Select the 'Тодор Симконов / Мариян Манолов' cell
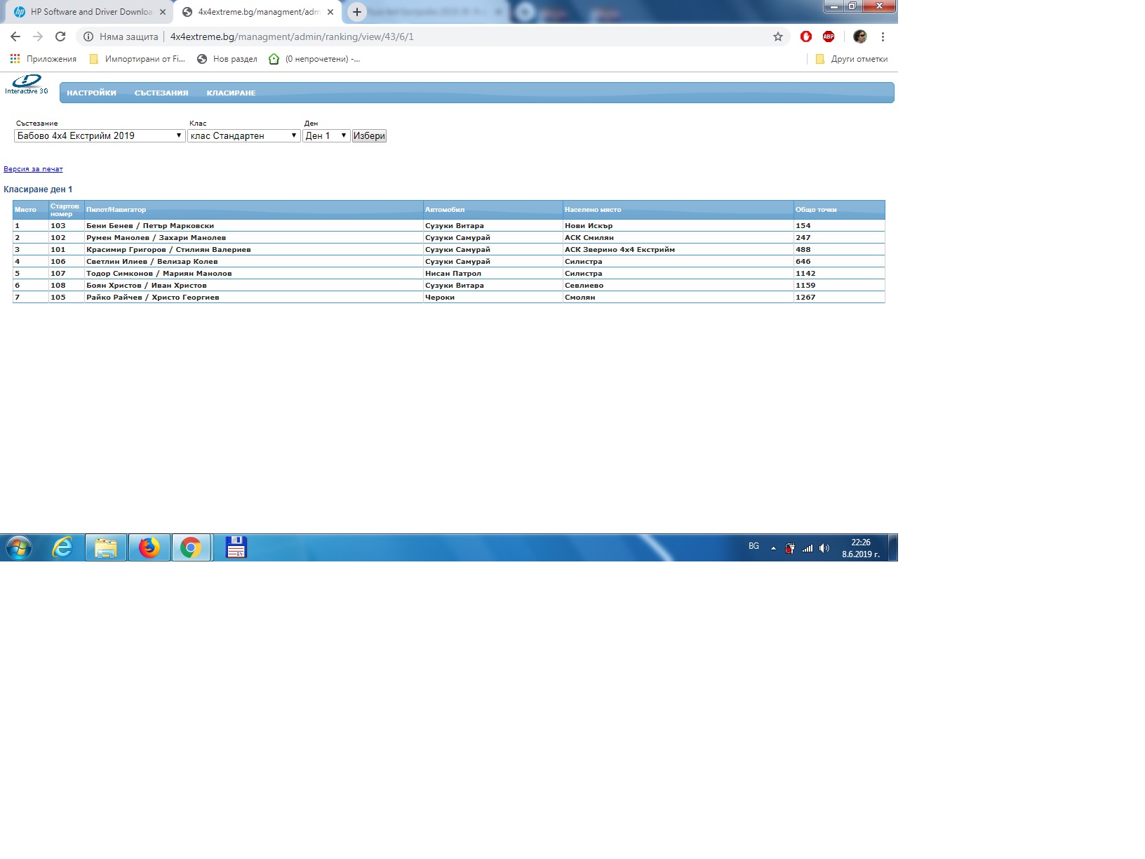Image resolution: width=1145 pixels, height=859 pixels. click(x=253, y=274)
